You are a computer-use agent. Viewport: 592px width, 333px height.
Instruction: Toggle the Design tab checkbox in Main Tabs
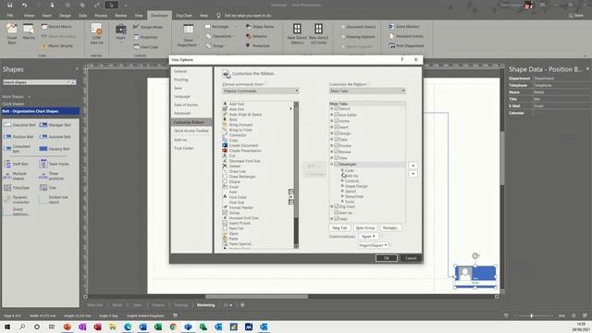point(337,133)
